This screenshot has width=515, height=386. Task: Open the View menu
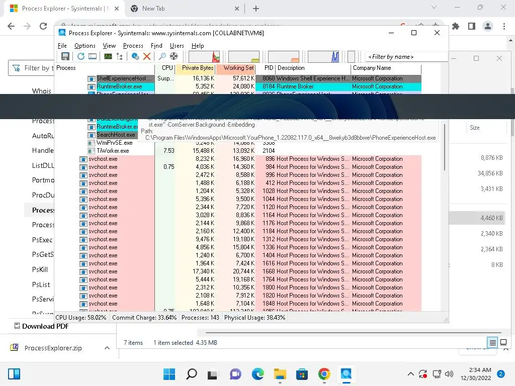click(109, 46)
